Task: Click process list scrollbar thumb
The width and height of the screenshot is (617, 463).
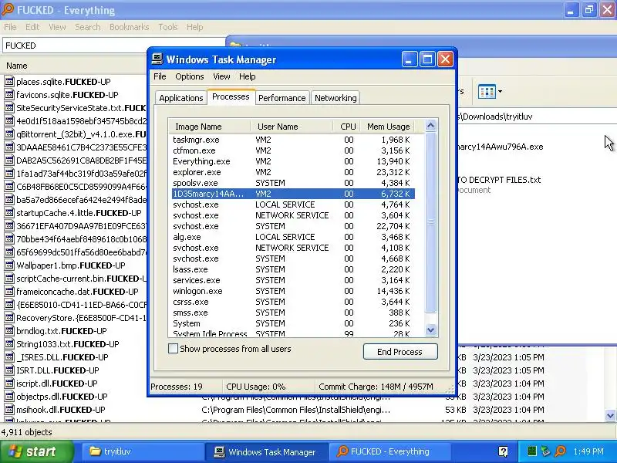Action: (x=431, y=222)
